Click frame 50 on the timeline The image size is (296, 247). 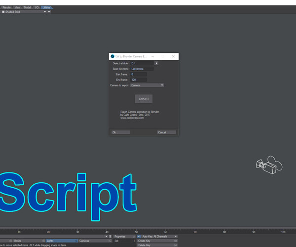(x=136, y=232)
